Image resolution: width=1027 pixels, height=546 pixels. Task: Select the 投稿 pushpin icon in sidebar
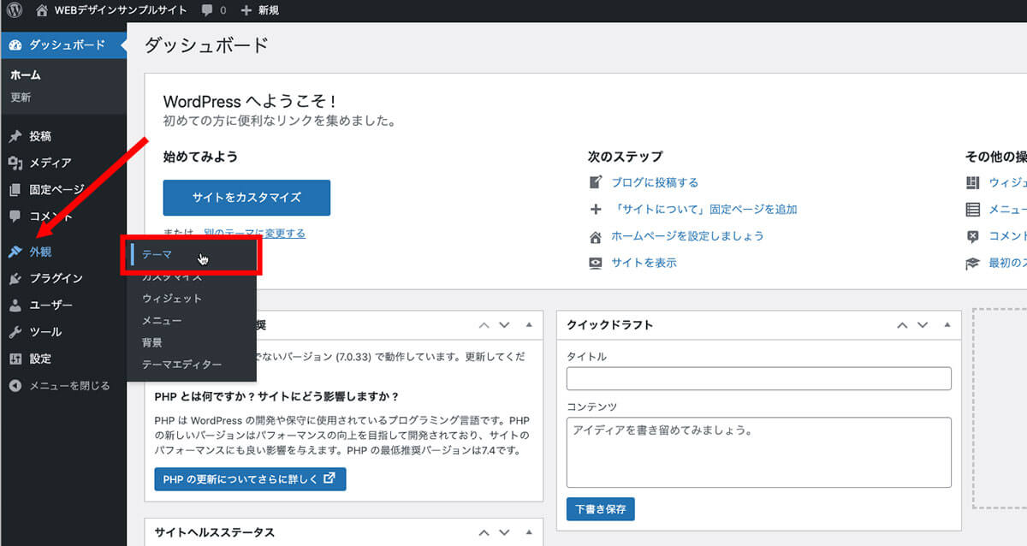point(15,136)
